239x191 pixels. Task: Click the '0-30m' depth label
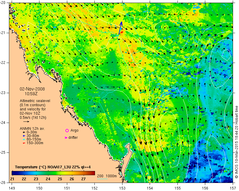click(32, 132)
